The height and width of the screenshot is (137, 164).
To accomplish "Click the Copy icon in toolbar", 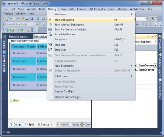I will coord(43,19).
